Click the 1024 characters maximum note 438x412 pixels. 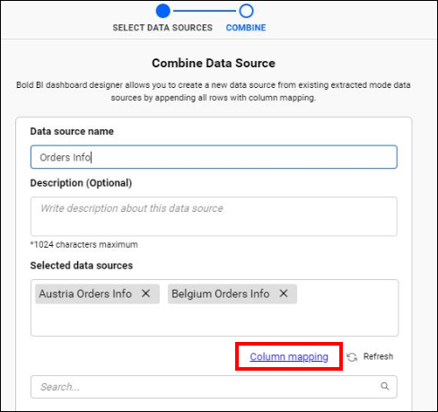coord(84,244)
